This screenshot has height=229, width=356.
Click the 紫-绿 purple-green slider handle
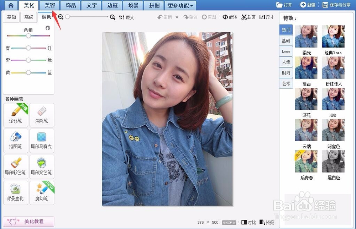click(x=28, y=60)
